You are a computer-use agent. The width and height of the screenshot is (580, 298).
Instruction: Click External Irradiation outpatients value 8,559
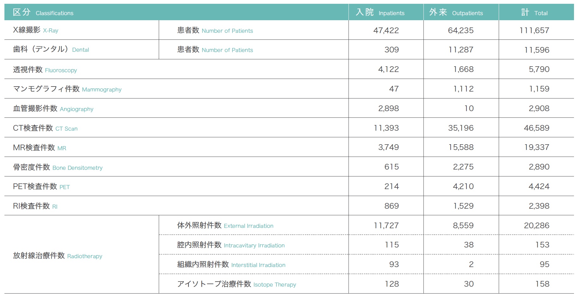pyautogui.click(x=463, y=226)
